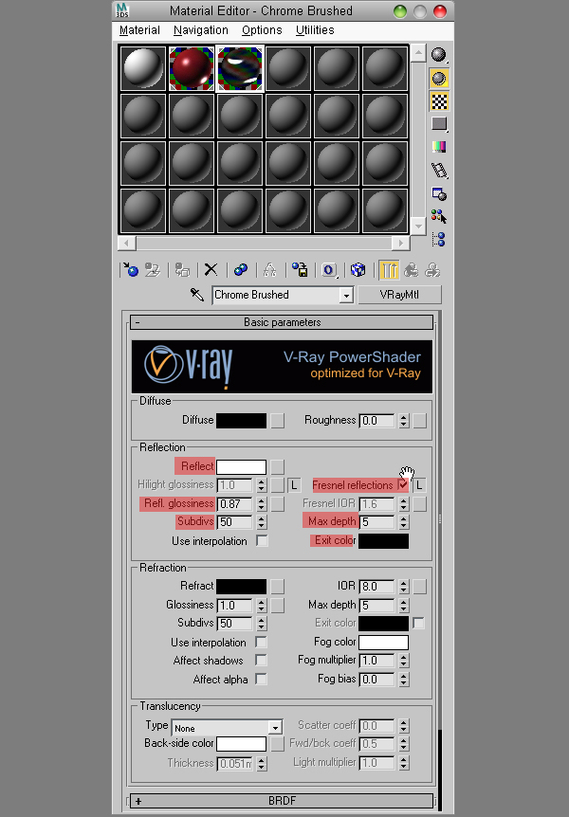The height and width of the screenshot is (817, 569).
Task: Click the IOR spinner arrows
Action: click(x=403, y=587)
